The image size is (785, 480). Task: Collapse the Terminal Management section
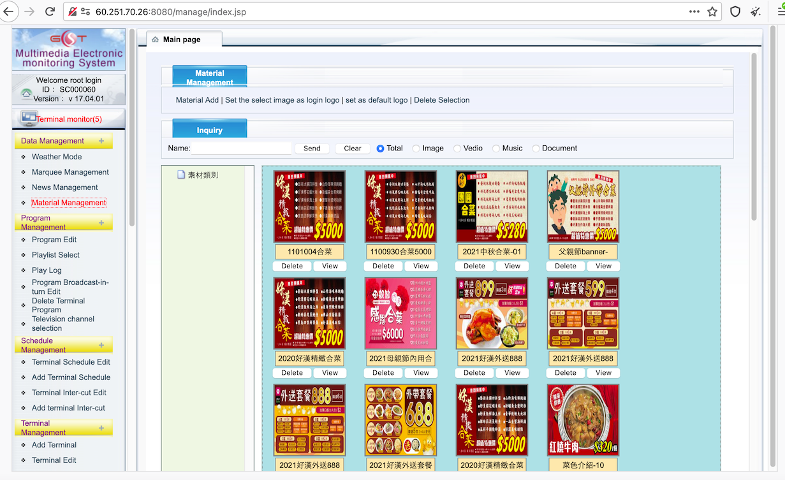tap(101, 428)
